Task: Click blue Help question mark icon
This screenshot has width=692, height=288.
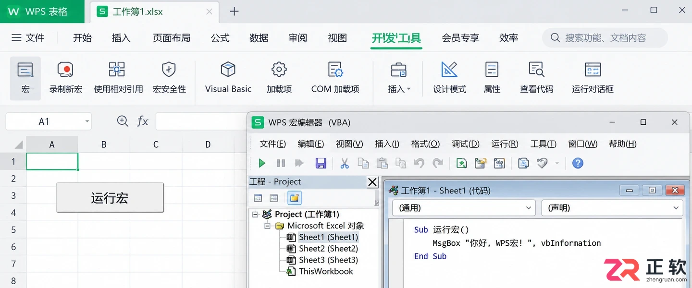Action: pos(578,163)
